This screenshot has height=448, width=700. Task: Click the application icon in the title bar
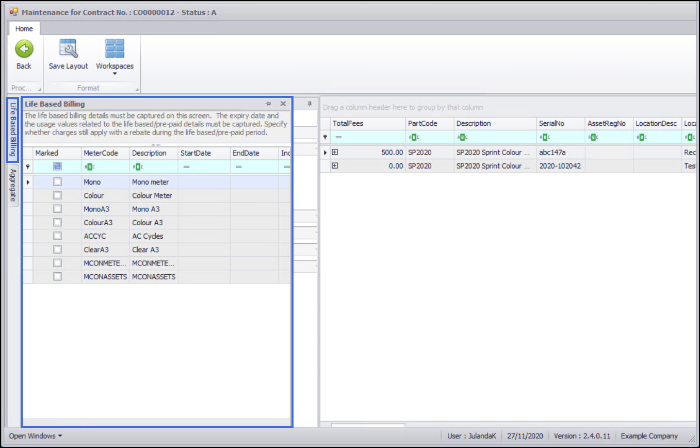[x=14, y=12]
